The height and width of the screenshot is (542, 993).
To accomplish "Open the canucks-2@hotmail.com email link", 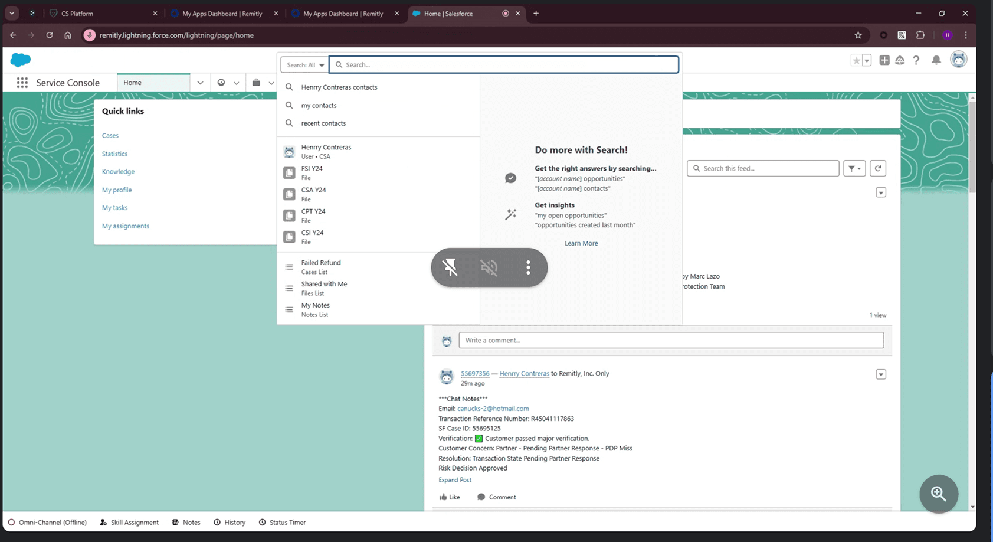I will (x=493, y=409).
